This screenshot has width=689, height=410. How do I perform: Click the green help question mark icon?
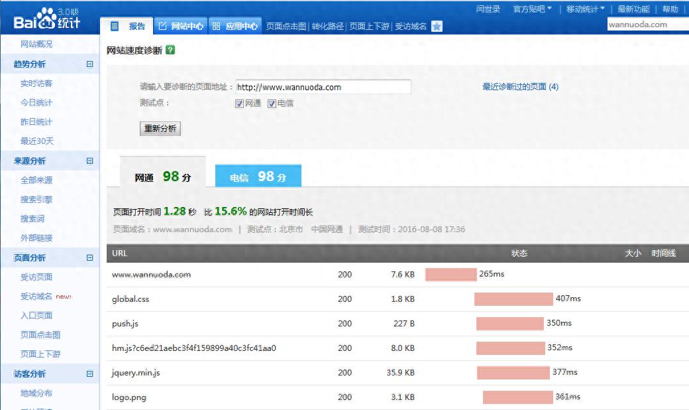(170, 50)
